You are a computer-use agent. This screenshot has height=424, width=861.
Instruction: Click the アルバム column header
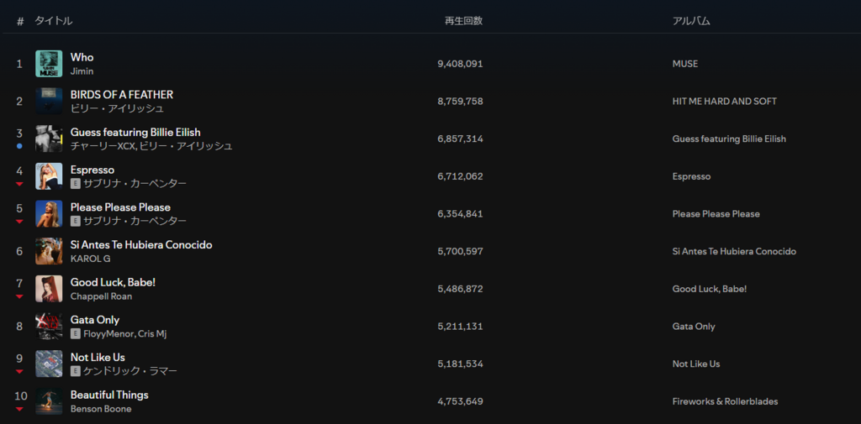691,21
